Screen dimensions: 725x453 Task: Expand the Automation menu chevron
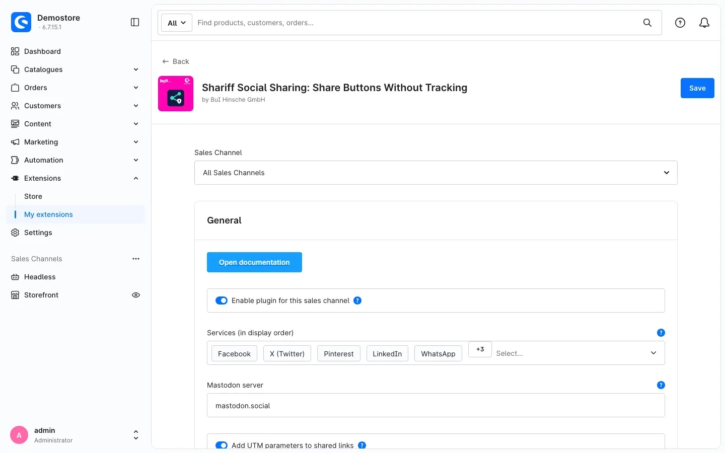point(136,160)
